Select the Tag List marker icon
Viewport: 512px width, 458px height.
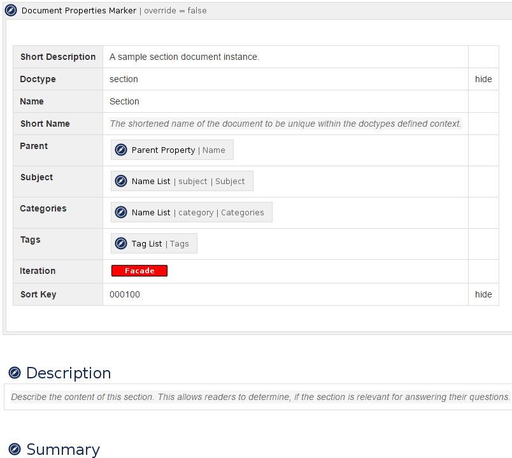[121, 243]
